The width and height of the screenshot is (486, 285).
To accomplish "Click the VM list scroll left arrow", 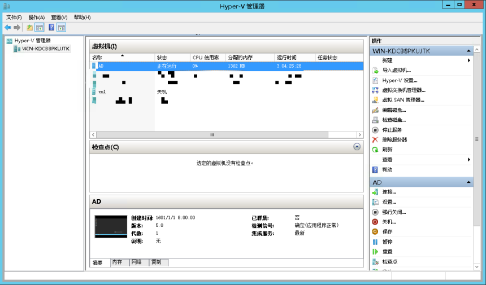I will 93,135.
